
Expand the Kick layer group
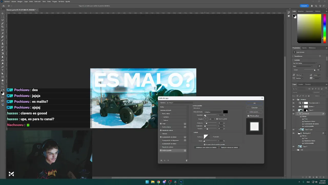296,150
